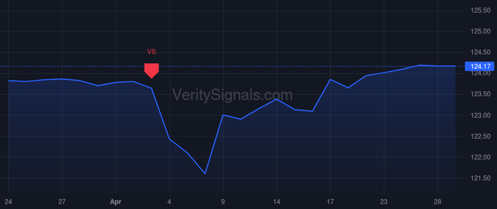Click the 14 date label on time axis
The height and width of the screenshot is (209, 497).
[277, 201]
